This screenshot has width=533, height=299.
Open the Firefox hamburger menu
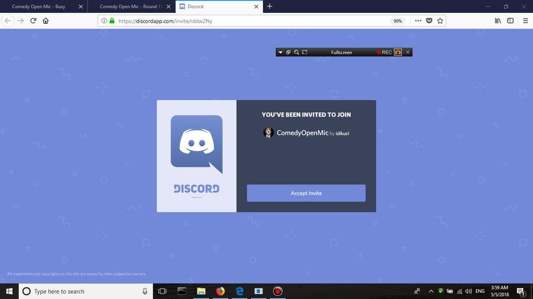click(525, 20)
